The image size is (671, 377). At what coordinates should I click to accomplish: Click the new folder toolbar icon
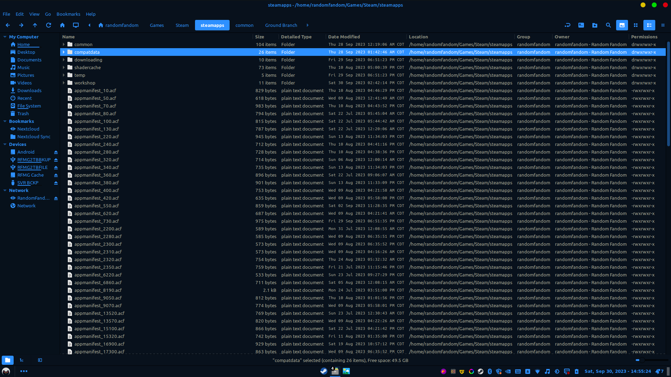pos(595,25)
